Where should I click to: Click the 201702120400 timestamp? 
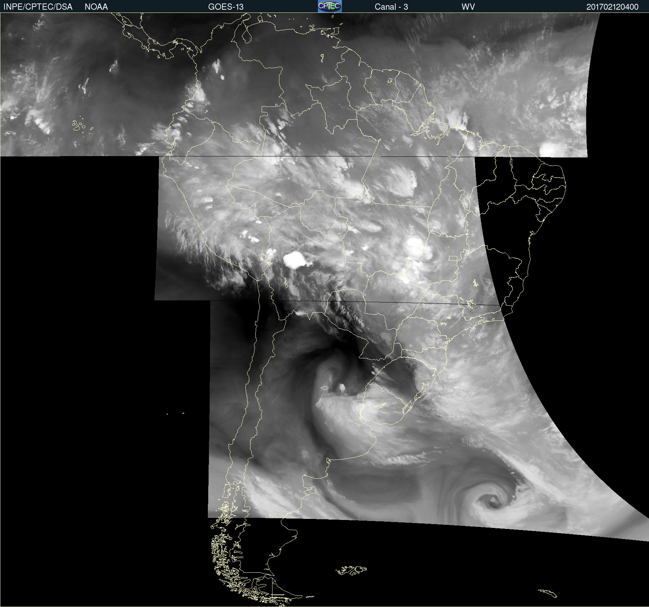pos(612,7)
